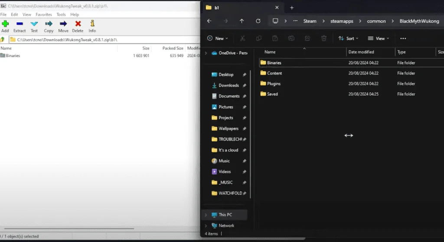Click the Copy icon in Explorer toolbar
444x242 pixels.
(258, 38)
